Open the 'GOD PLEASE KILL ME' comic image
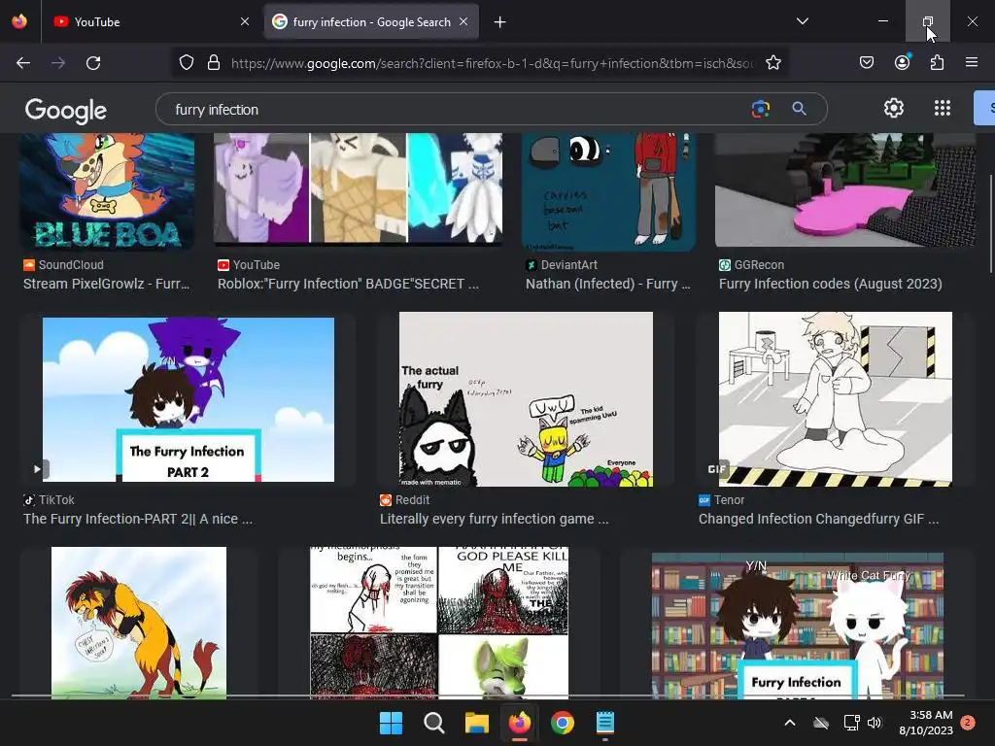The width and height of the screenshot is (995, 746). pos(439,623)
